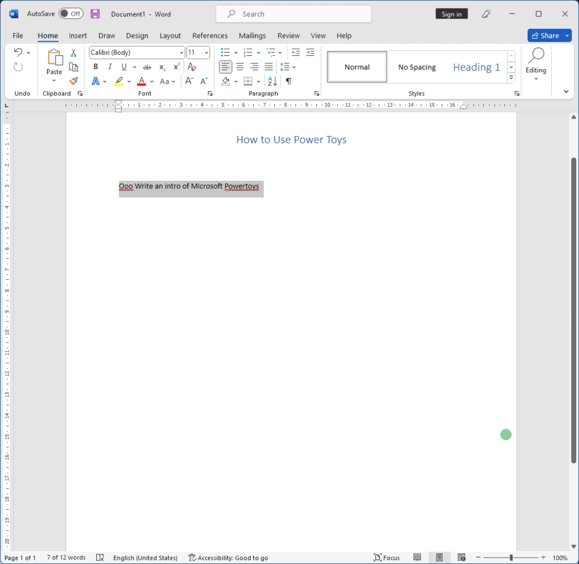
Task: Click the Search box in title bar
Action: point(293,14)
